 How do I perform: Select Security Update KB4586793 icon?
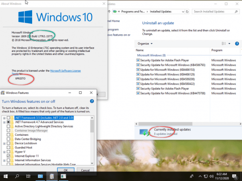point(138,65)
